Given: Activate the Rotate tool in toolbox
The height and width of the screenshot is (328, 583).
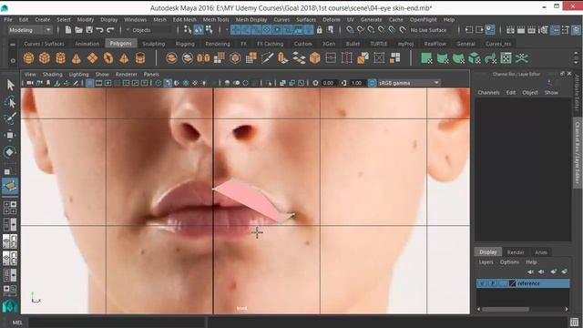Looking at the screenshot, I should click(10, 152).
